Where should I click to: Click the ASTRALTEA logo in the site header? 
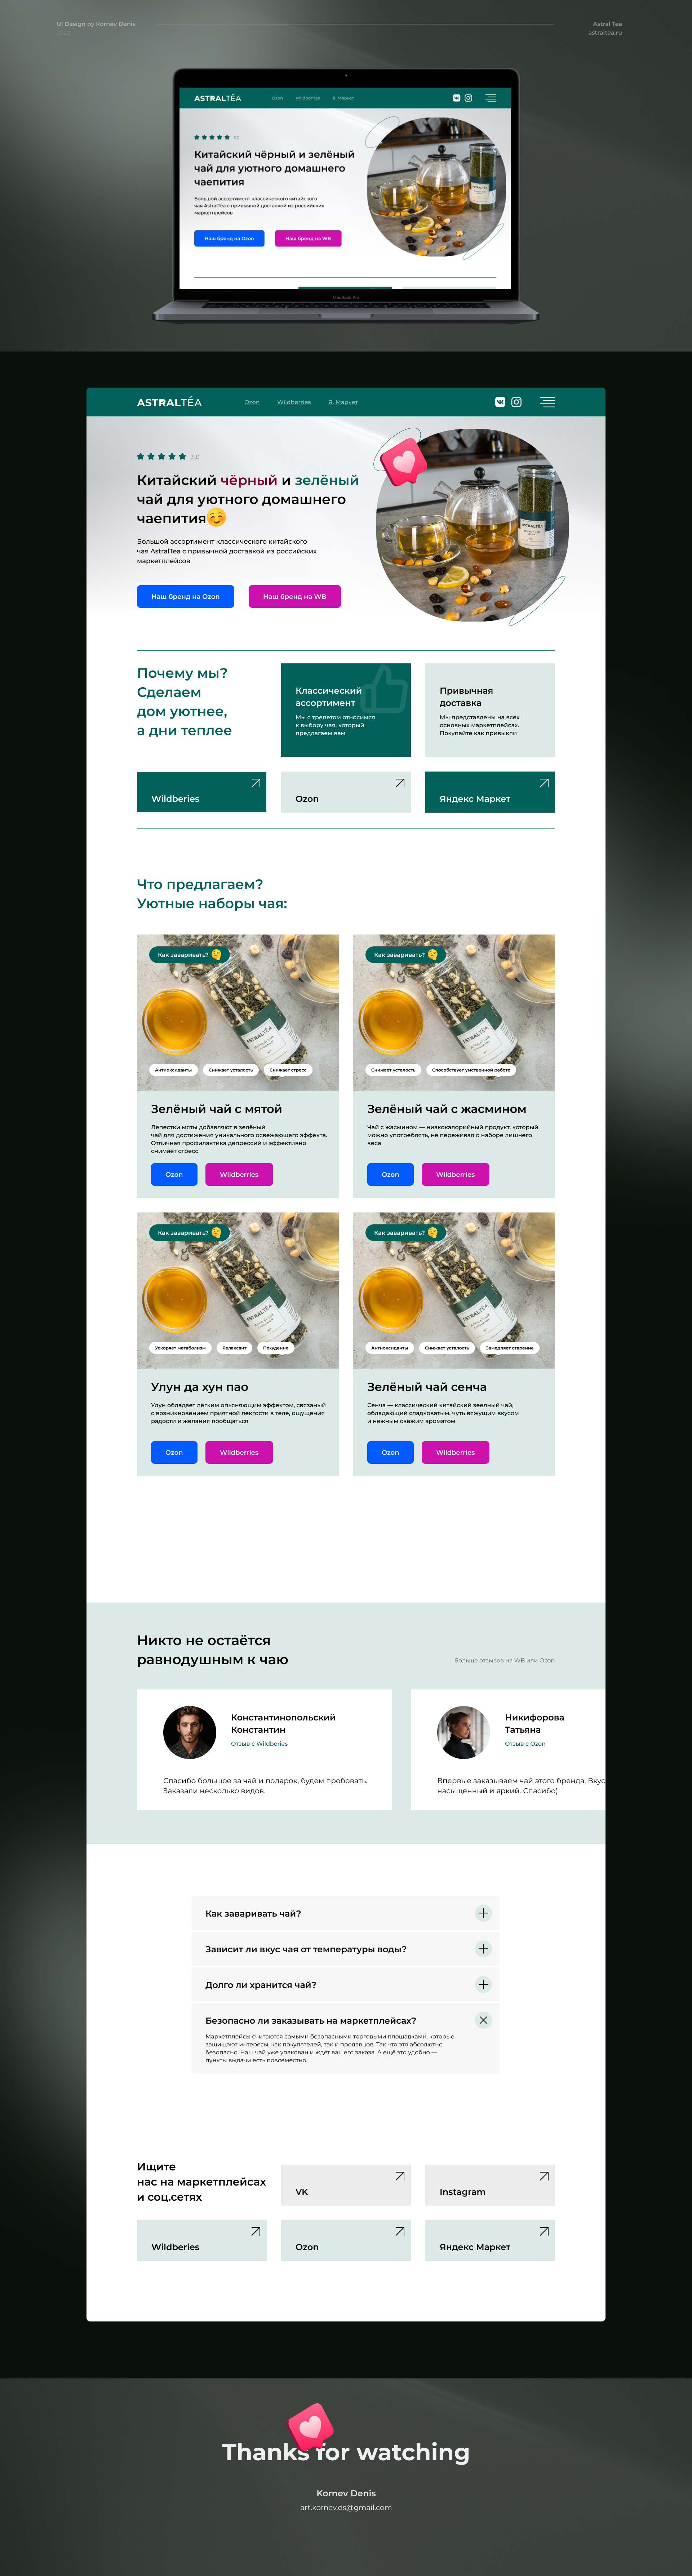(169, 402)
